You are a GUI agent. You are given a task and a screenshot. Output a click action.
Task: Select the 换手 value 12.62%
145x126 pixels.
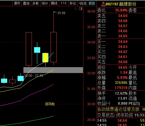point(121,93)
